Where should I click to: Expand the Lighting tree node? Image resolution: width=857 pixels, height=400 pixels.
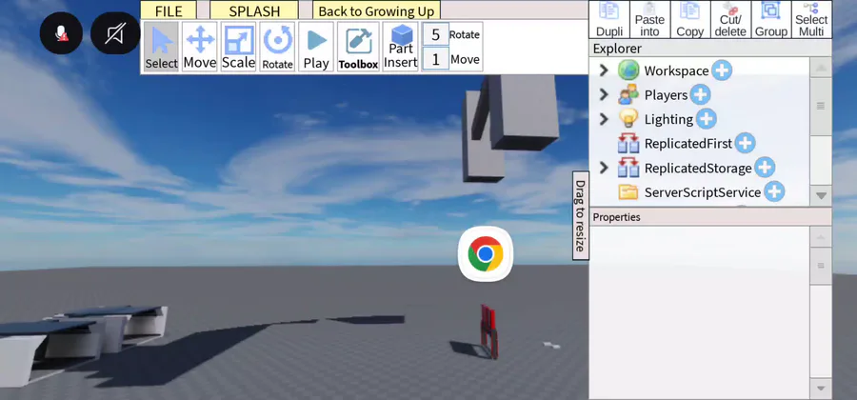[x=604, y=119]
